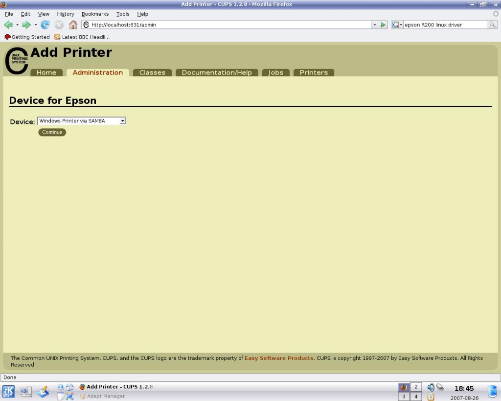
Task: Expand the address bar URL history dropdown
Action: pyautogui.click(x=374, y=24)
